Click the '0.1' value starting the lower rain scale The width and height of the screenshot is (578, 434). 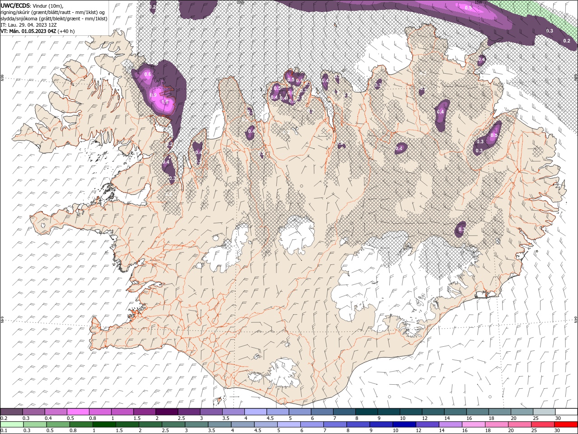pyautogui.click(x=4, y=431)
